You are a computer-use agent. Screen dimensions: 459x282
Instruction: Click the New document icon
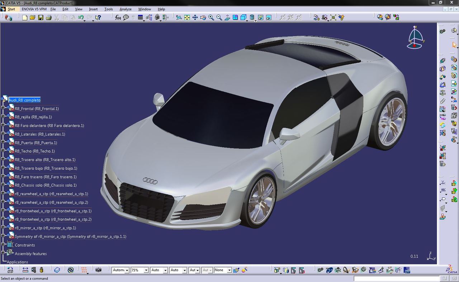(x=25, y=18)
